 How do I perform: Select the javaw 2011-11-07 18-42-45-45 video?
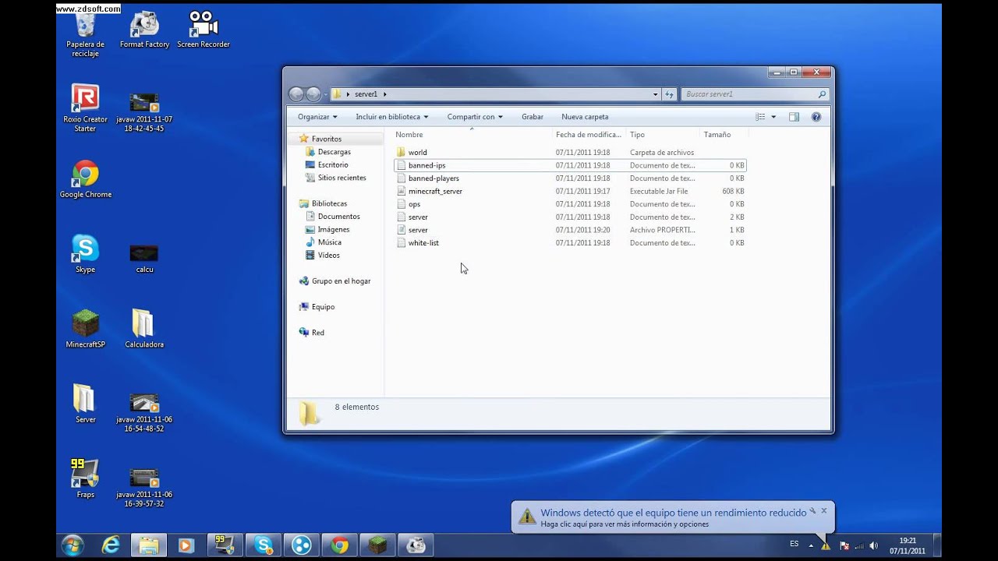144,112
